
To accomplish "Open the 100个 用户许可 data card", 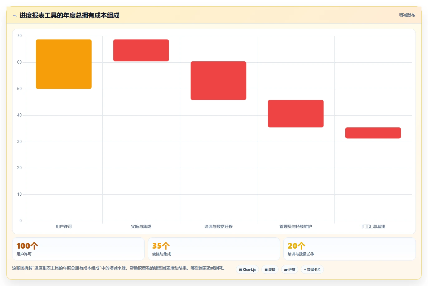I will (x=78, y=249).
